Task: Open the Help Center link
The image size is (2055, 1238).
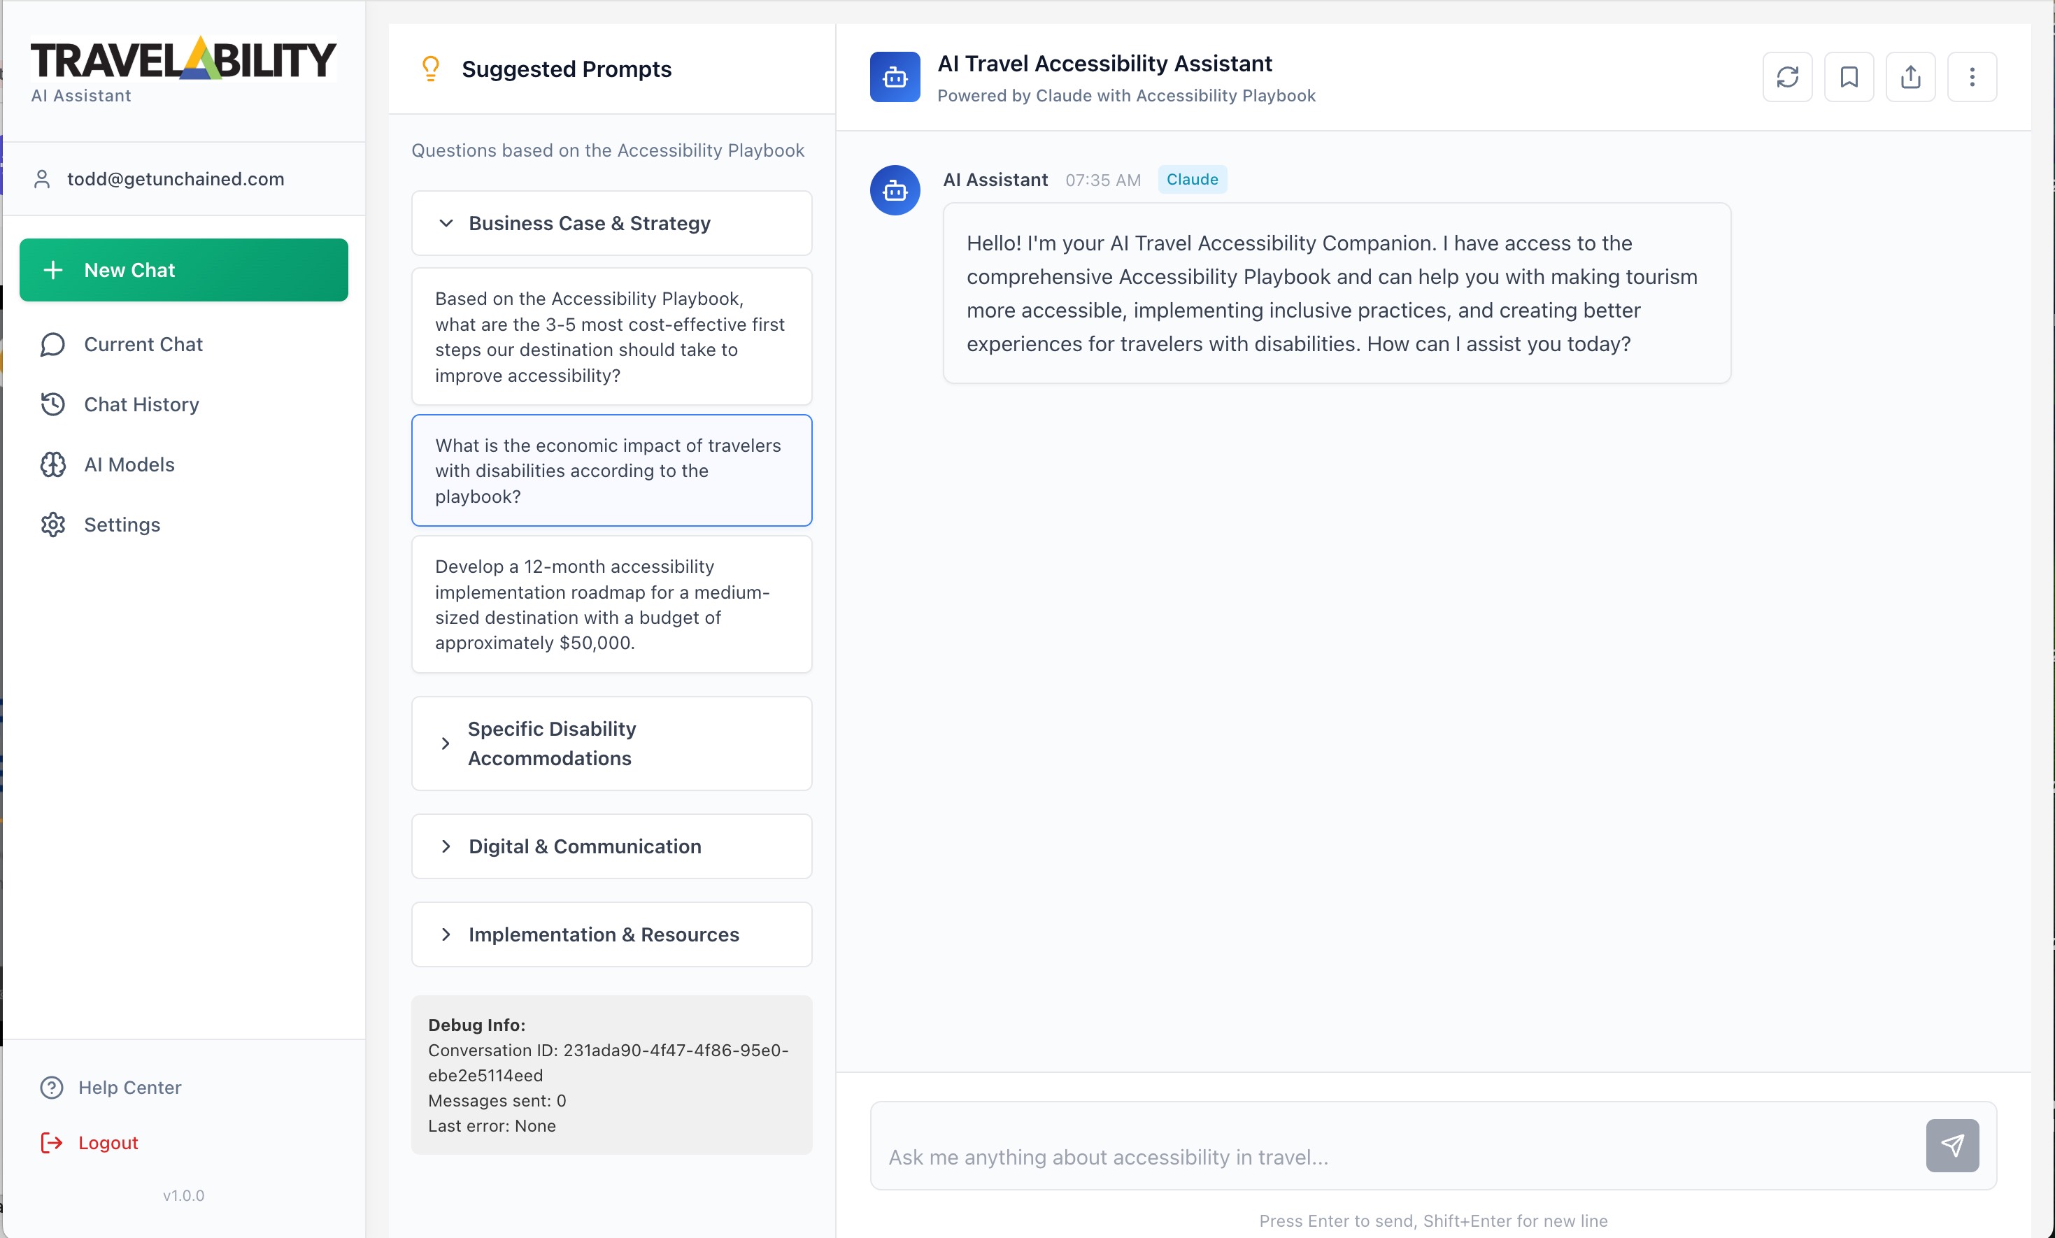Action: coord(129,1088)
